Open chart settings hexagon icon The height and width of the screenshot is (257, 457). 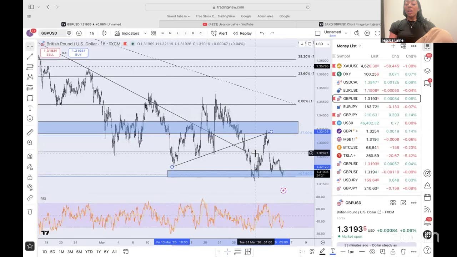[x=367, y=33]
